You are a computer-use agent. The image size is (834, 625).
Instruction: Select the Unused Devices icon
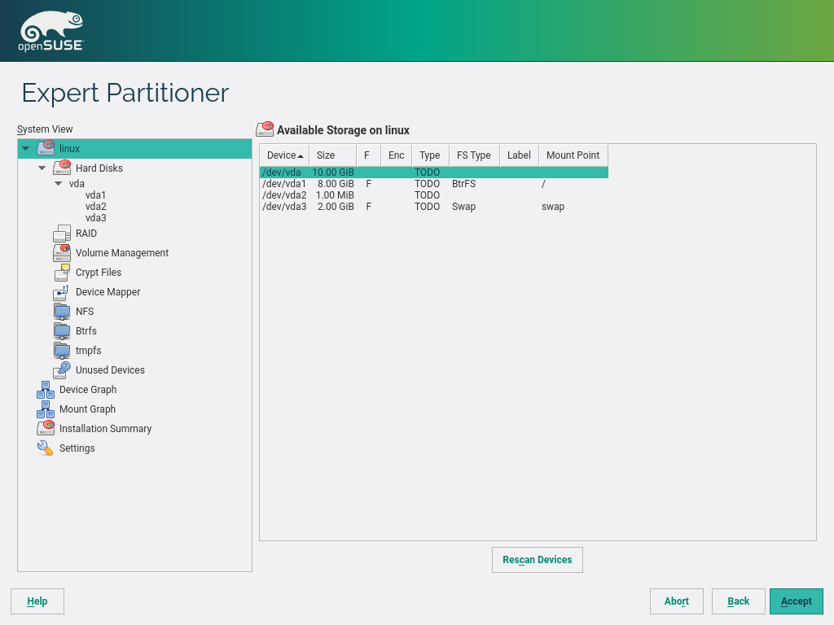pos(62,370)
